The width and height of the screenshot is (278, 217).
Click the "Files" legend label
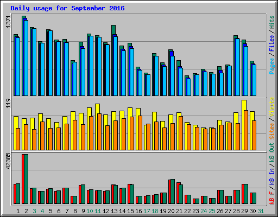click(x=271, y=43)
